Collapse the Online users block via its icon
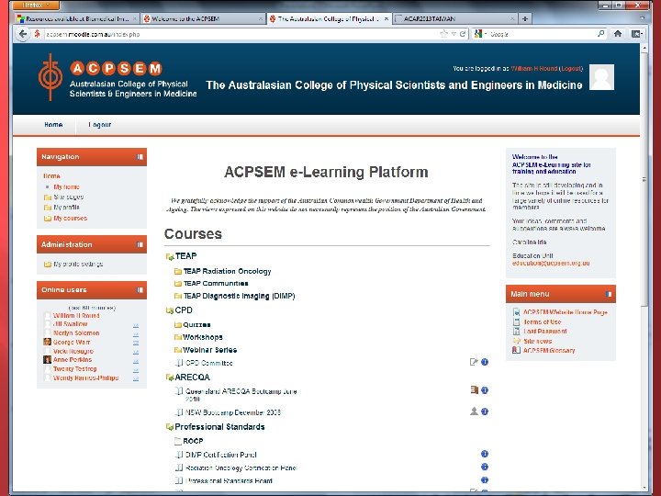Viewport: 661px width, 496px height. (140, 289)
